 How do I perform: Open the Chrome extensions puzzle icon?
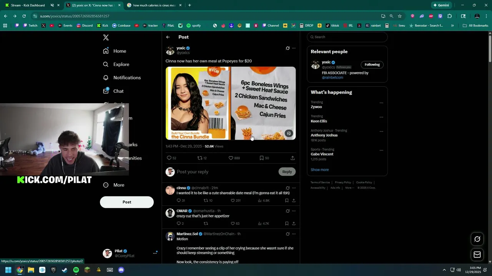(x=450, y=16)
